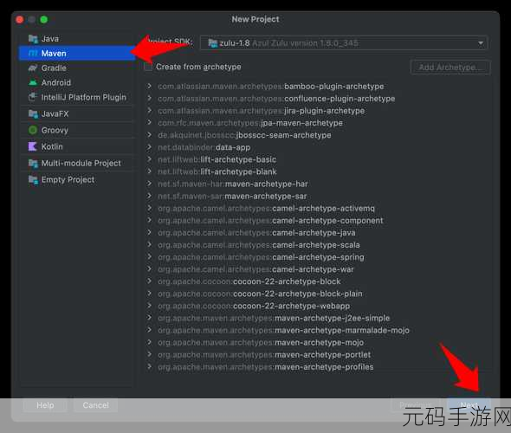The height and width of the screenshot is (433, 511).
Task: Expand jpa-maven-archetype chevron
Action: [149, 122]
